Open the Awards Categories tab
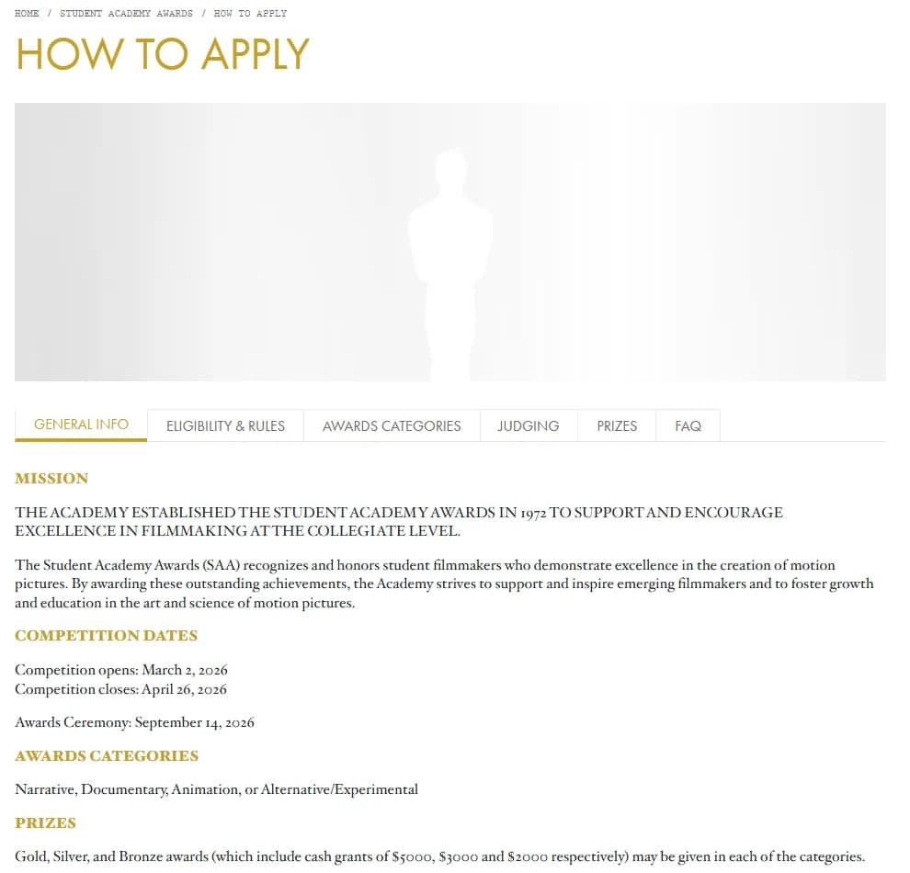Screen dimensions: 910x873 click(392, 426)
